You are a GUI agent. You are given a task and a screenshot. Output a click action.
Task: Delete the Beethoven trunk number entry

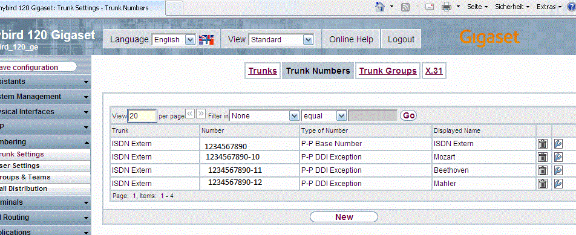coord(543,170)
